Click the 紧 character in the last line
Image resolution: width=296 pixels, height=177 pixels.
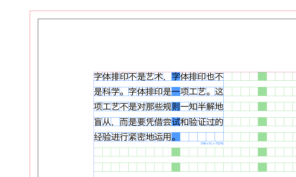point(133,137)
